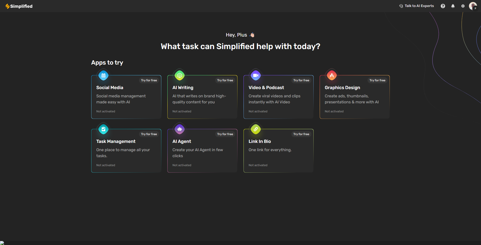Open the AI Agent card title

(182, 141)
